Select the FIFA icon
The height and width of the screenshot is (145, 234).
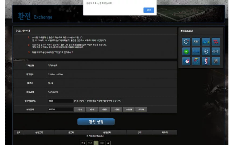(x=196, y=52)
